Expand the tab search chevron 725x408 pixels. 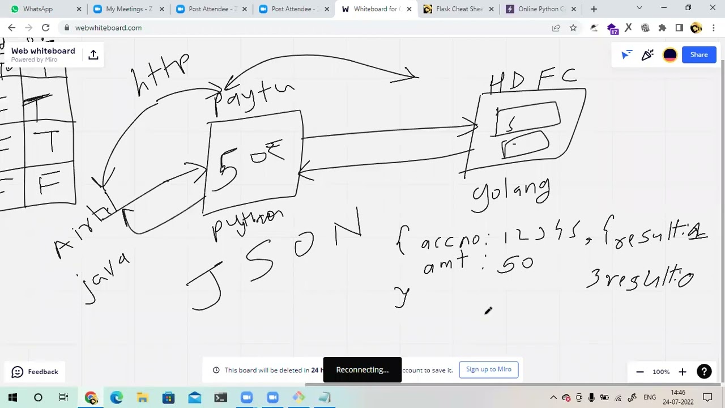coord(639,8)
